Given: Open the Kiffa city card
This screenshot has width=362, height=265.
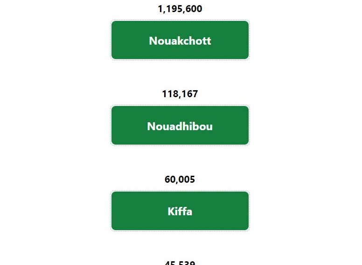Looking at the screenshot, I should 180,211.
